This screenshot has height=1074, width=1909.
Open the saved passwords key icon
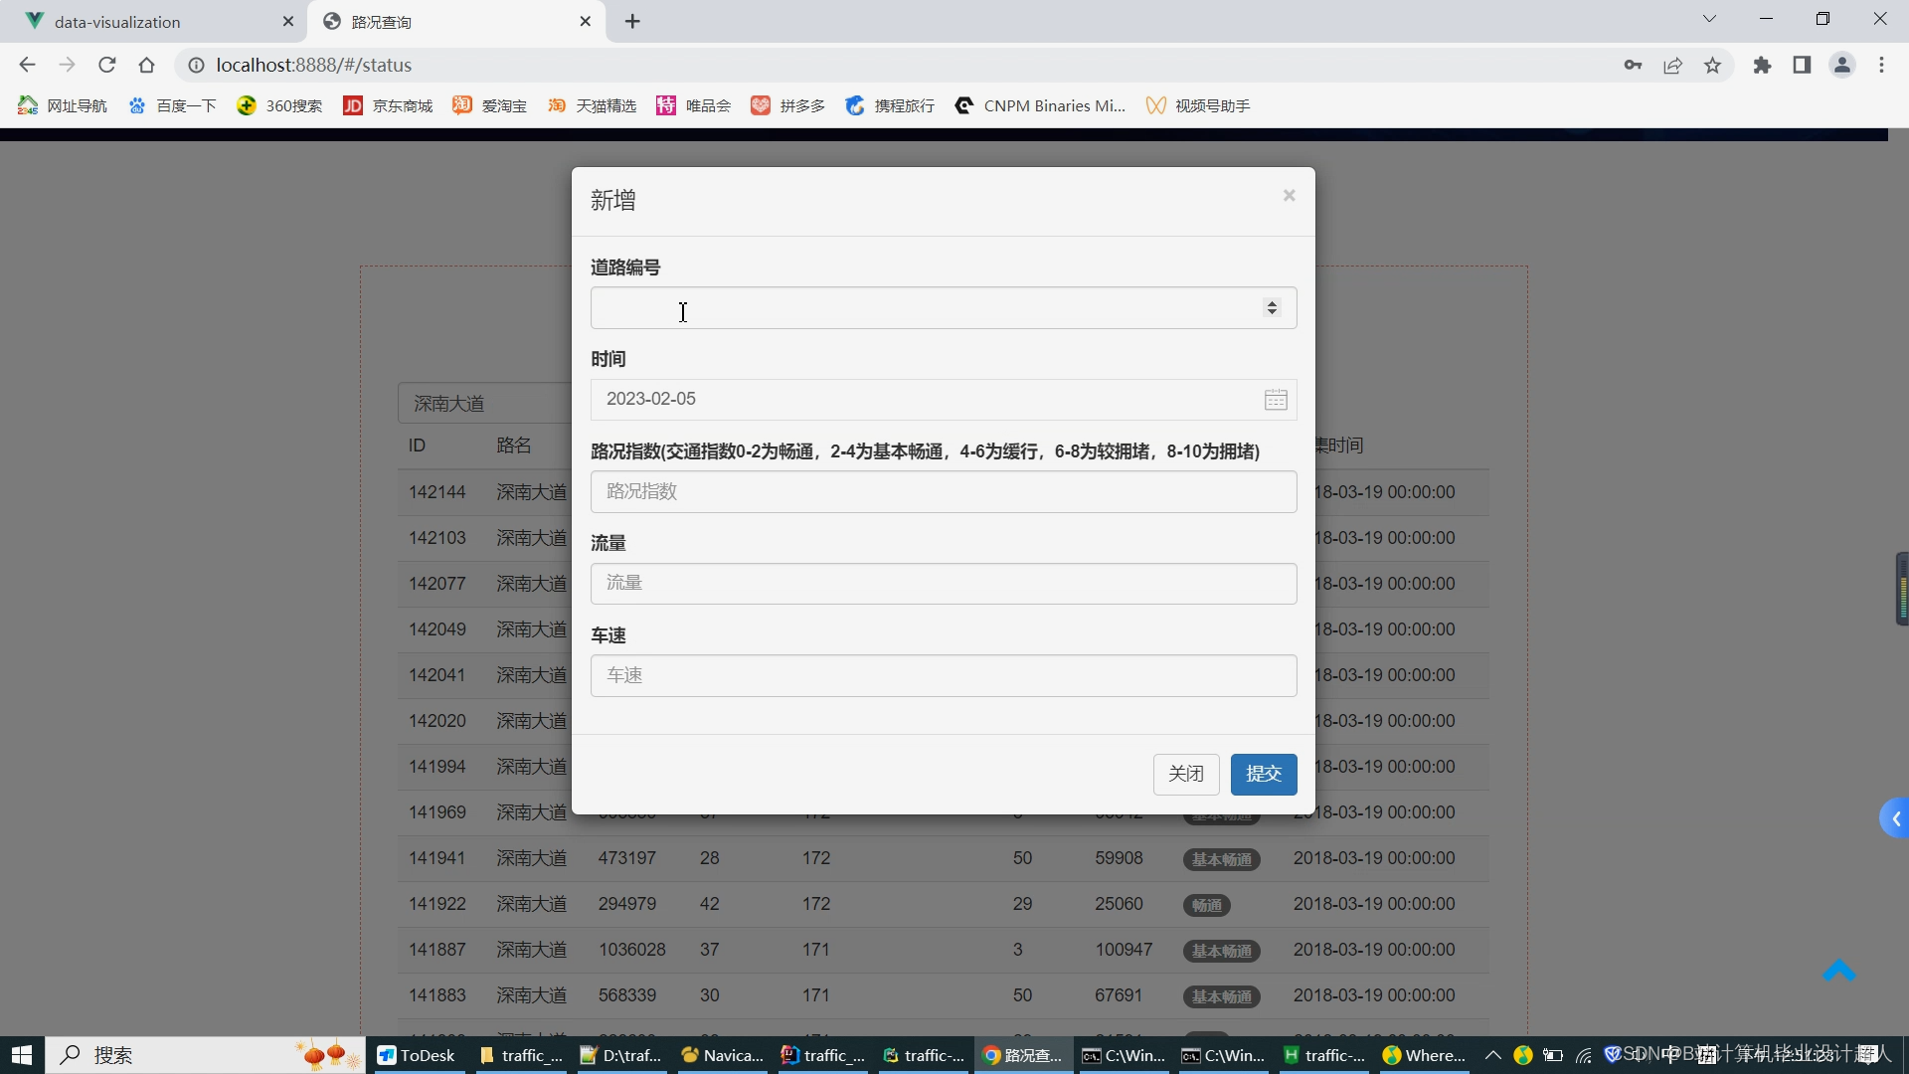[1633, 65]
